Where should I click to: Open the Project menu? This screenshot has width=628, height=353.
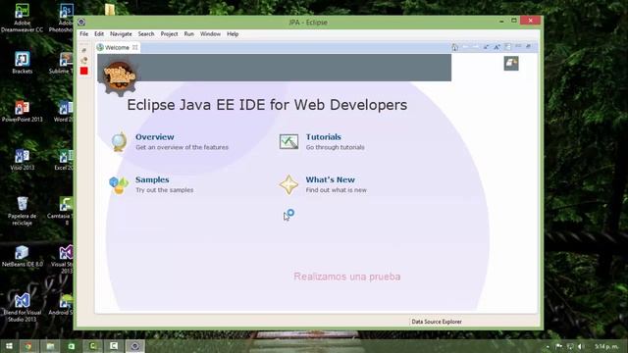pyautogui.click(x=169, y=34)
